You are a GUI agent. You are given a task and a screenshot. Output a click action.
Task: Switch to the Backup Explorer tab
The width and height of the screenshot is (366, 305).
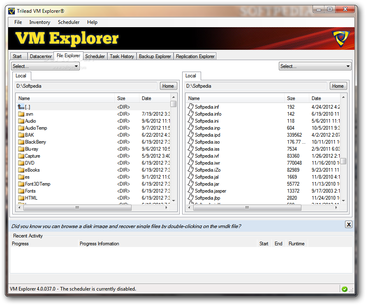point(155,56)
